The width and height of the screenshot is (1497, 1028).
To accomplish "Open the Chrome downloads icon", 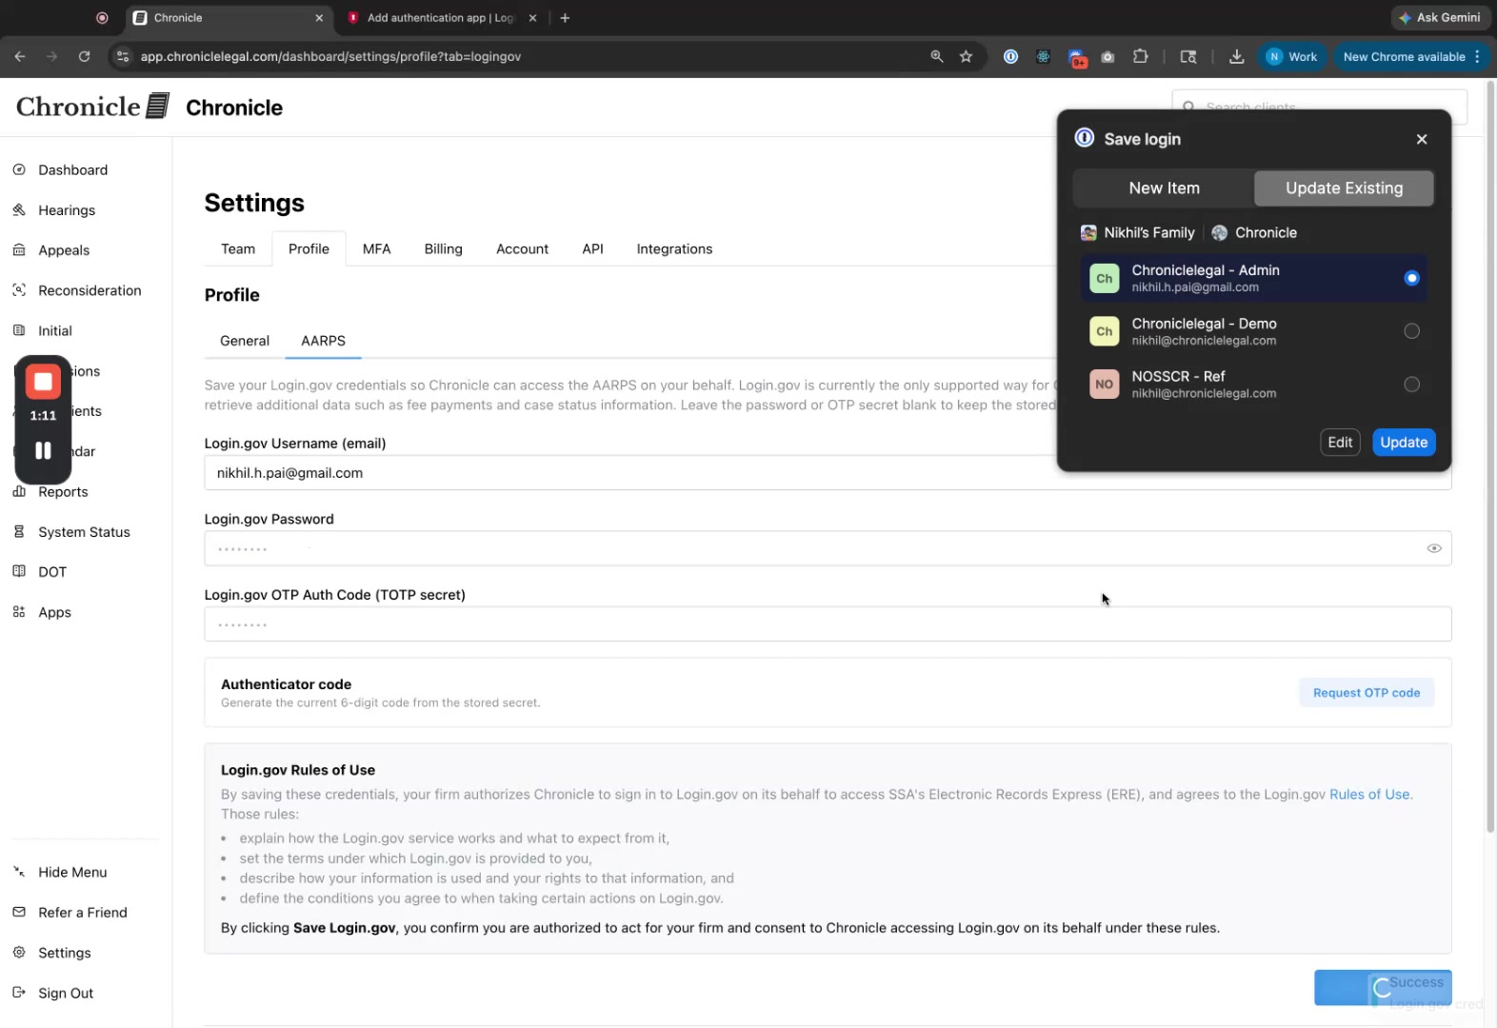I will (1236, 56).
